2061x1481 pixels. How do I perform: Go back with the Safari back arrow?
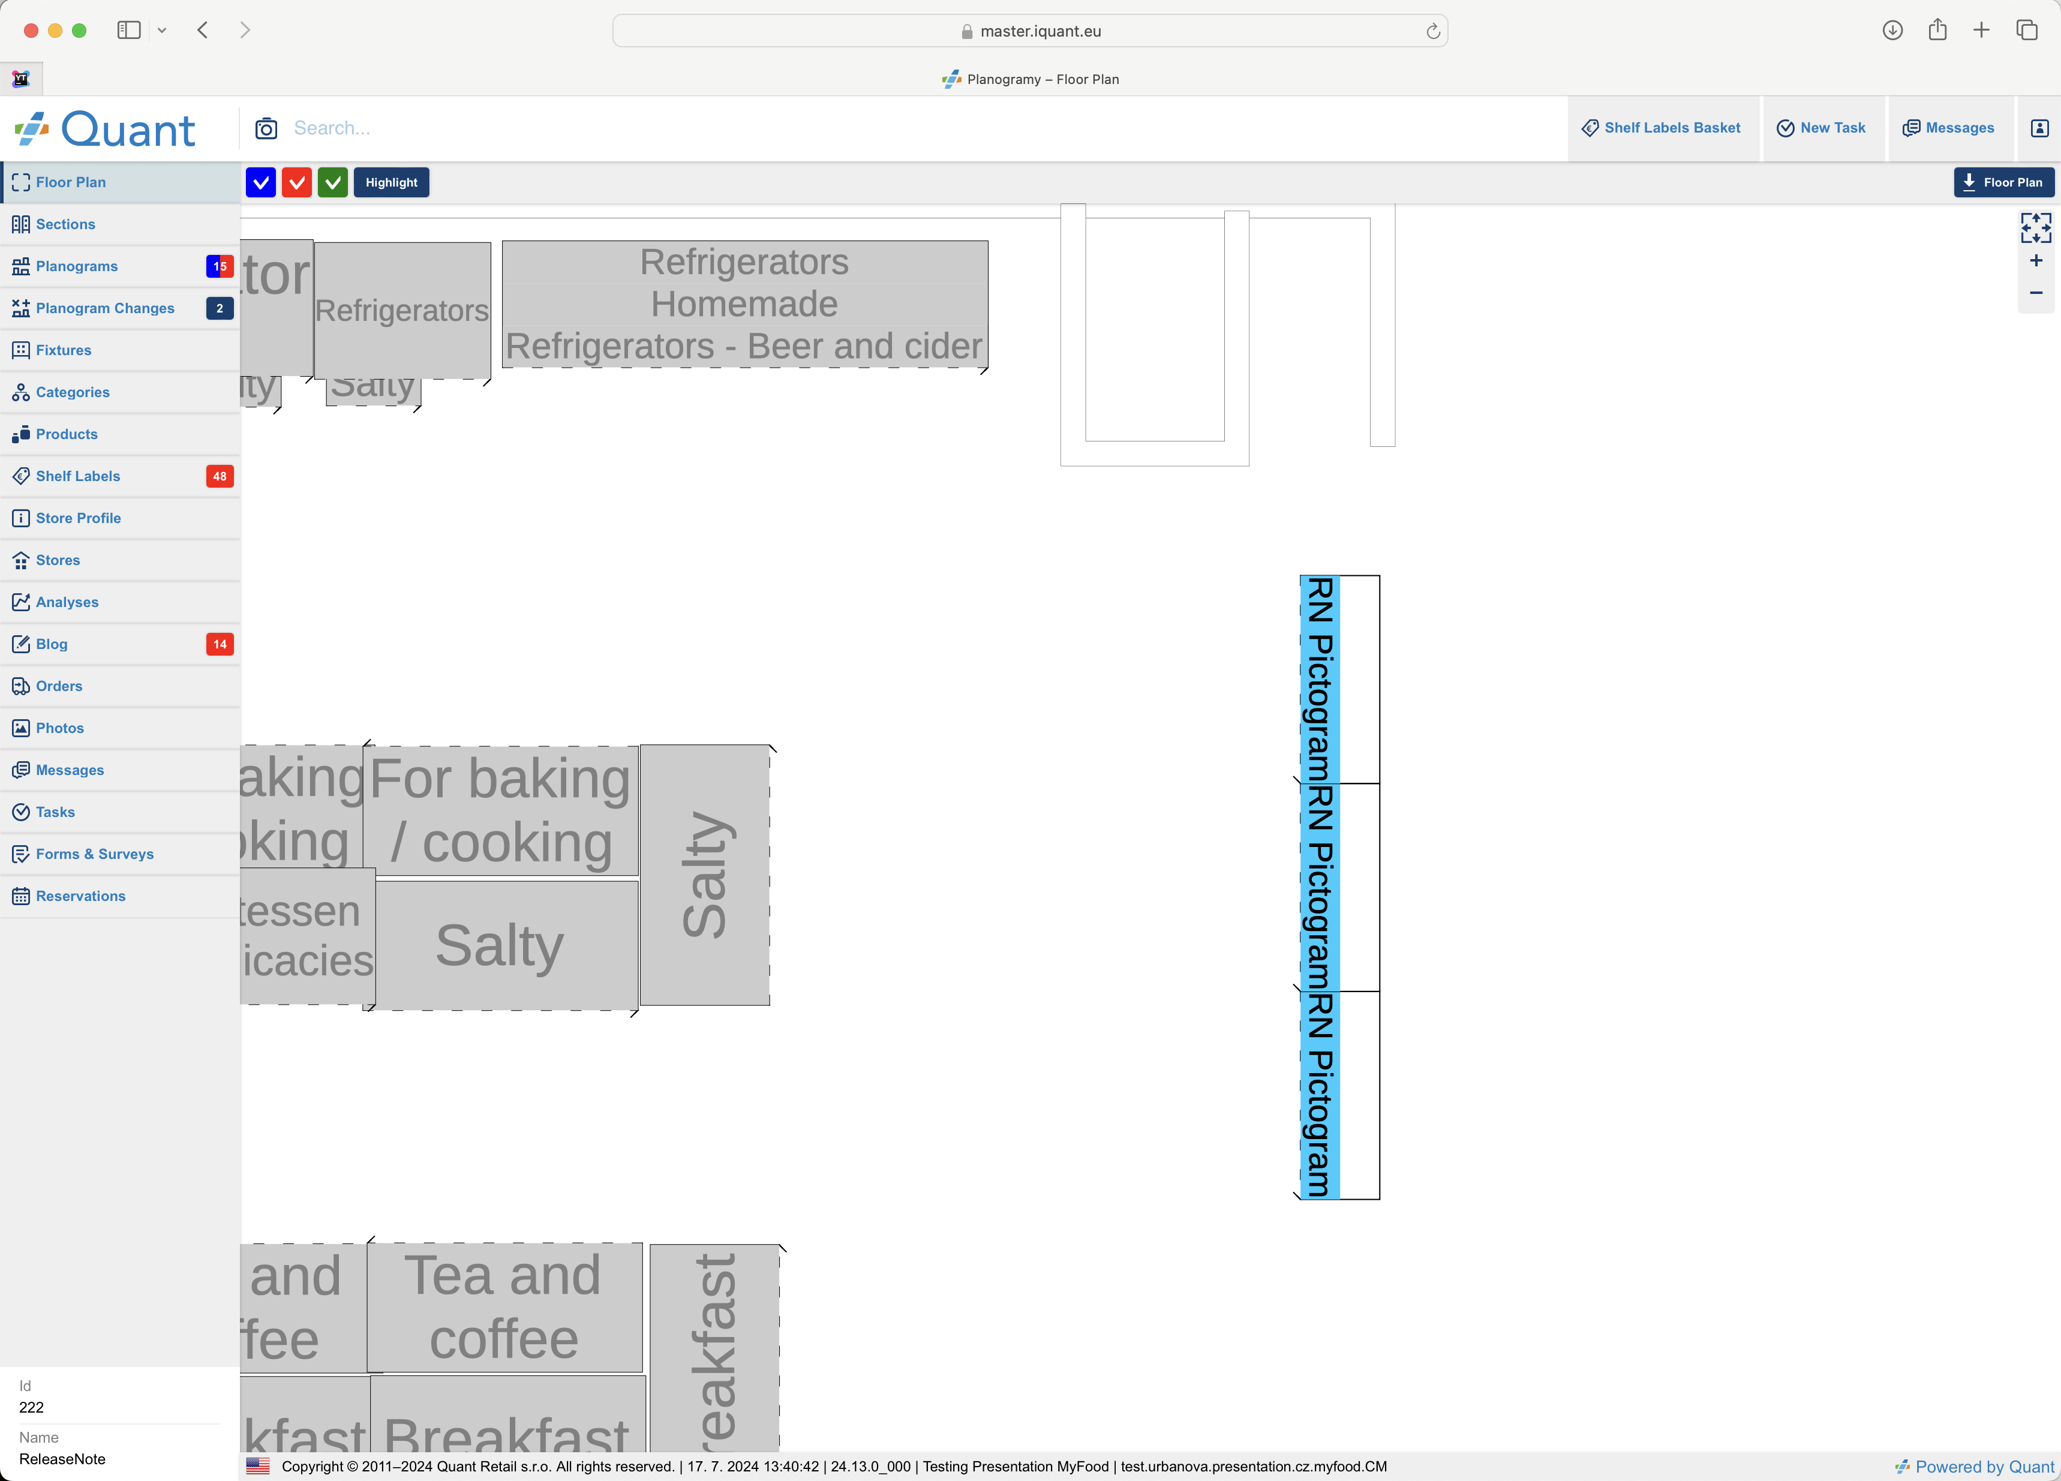(x=203, y=30)
